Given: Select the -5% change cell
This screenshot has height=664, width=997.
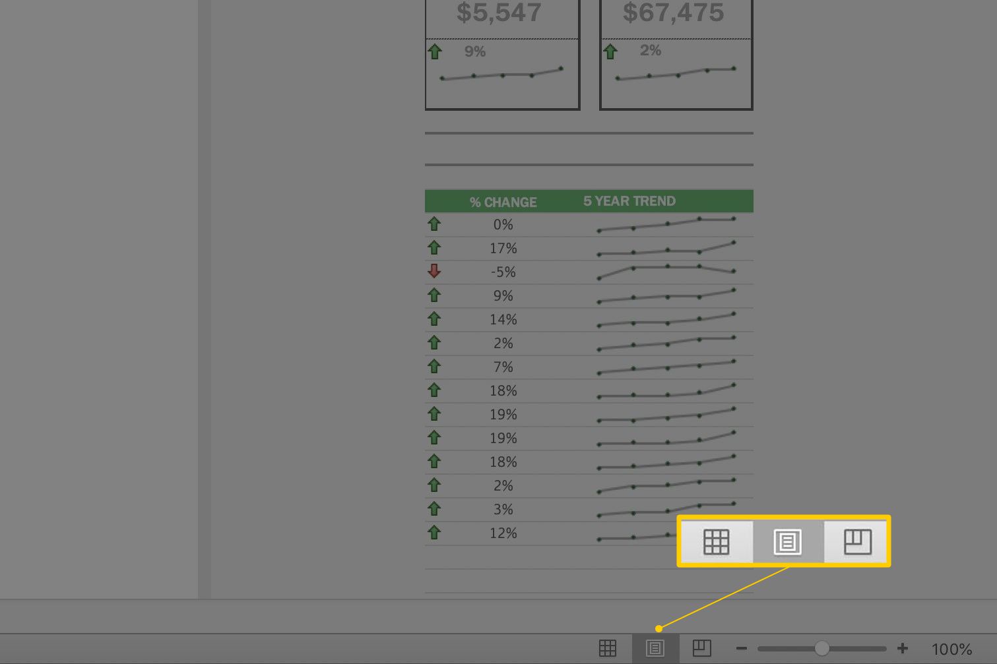Looking at the screenshot, I should 503,272.
